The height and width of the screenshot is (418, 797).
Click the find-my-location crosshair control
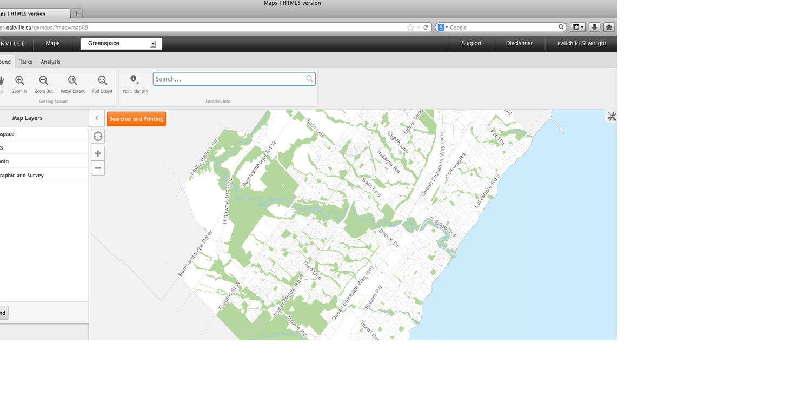coord(98,136)
